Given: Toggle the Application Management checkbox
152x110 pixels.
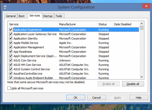Looking at the screenshot, I should pyautogui.click(x=11, y=47).
